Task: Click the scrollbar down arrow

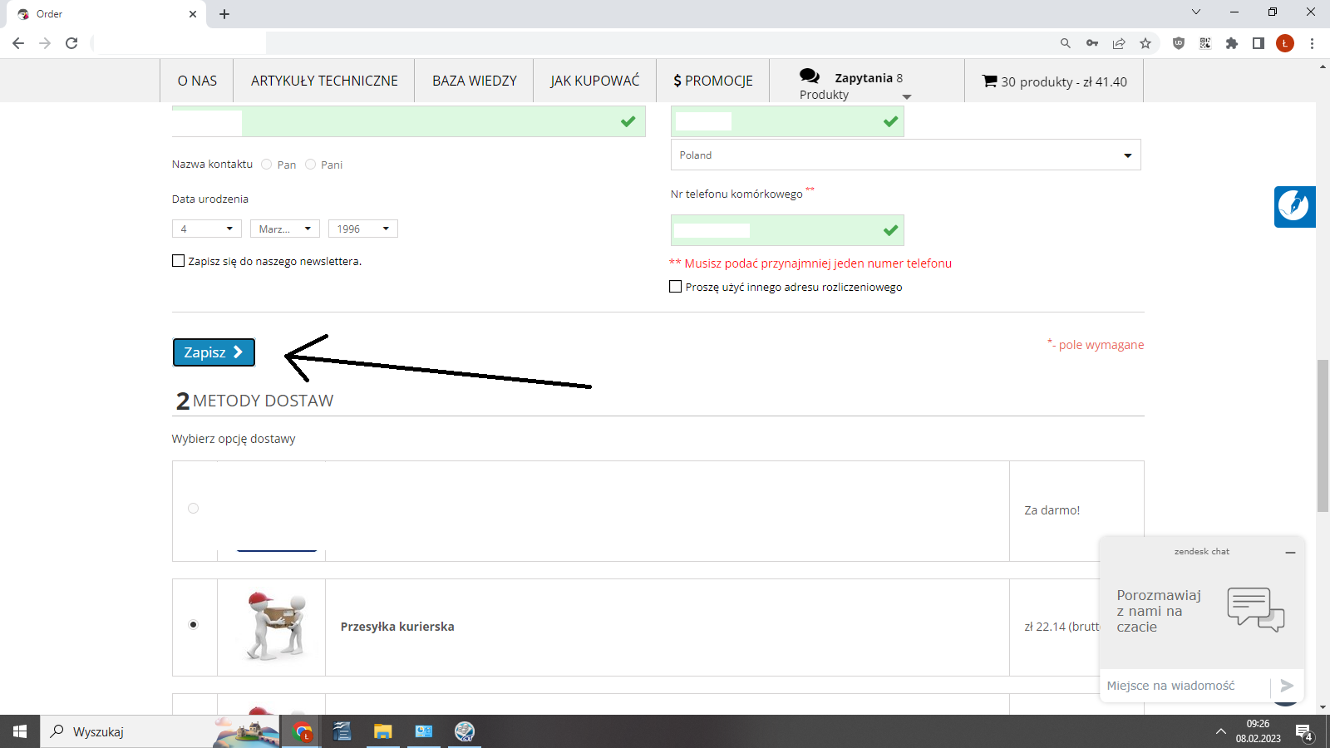Action: pos(1323,707)
